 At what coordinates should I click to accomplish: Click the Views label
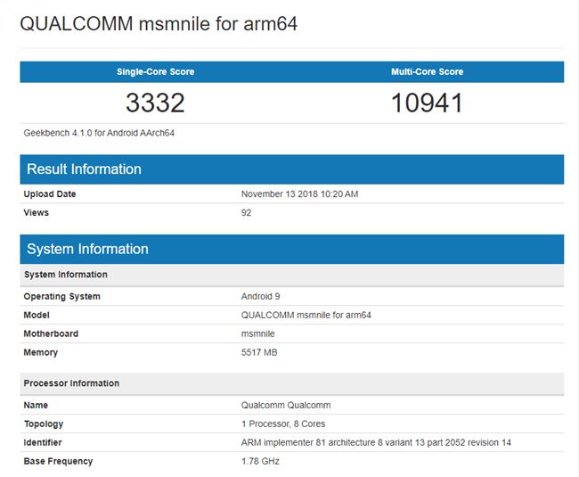(x=37, y=213)
